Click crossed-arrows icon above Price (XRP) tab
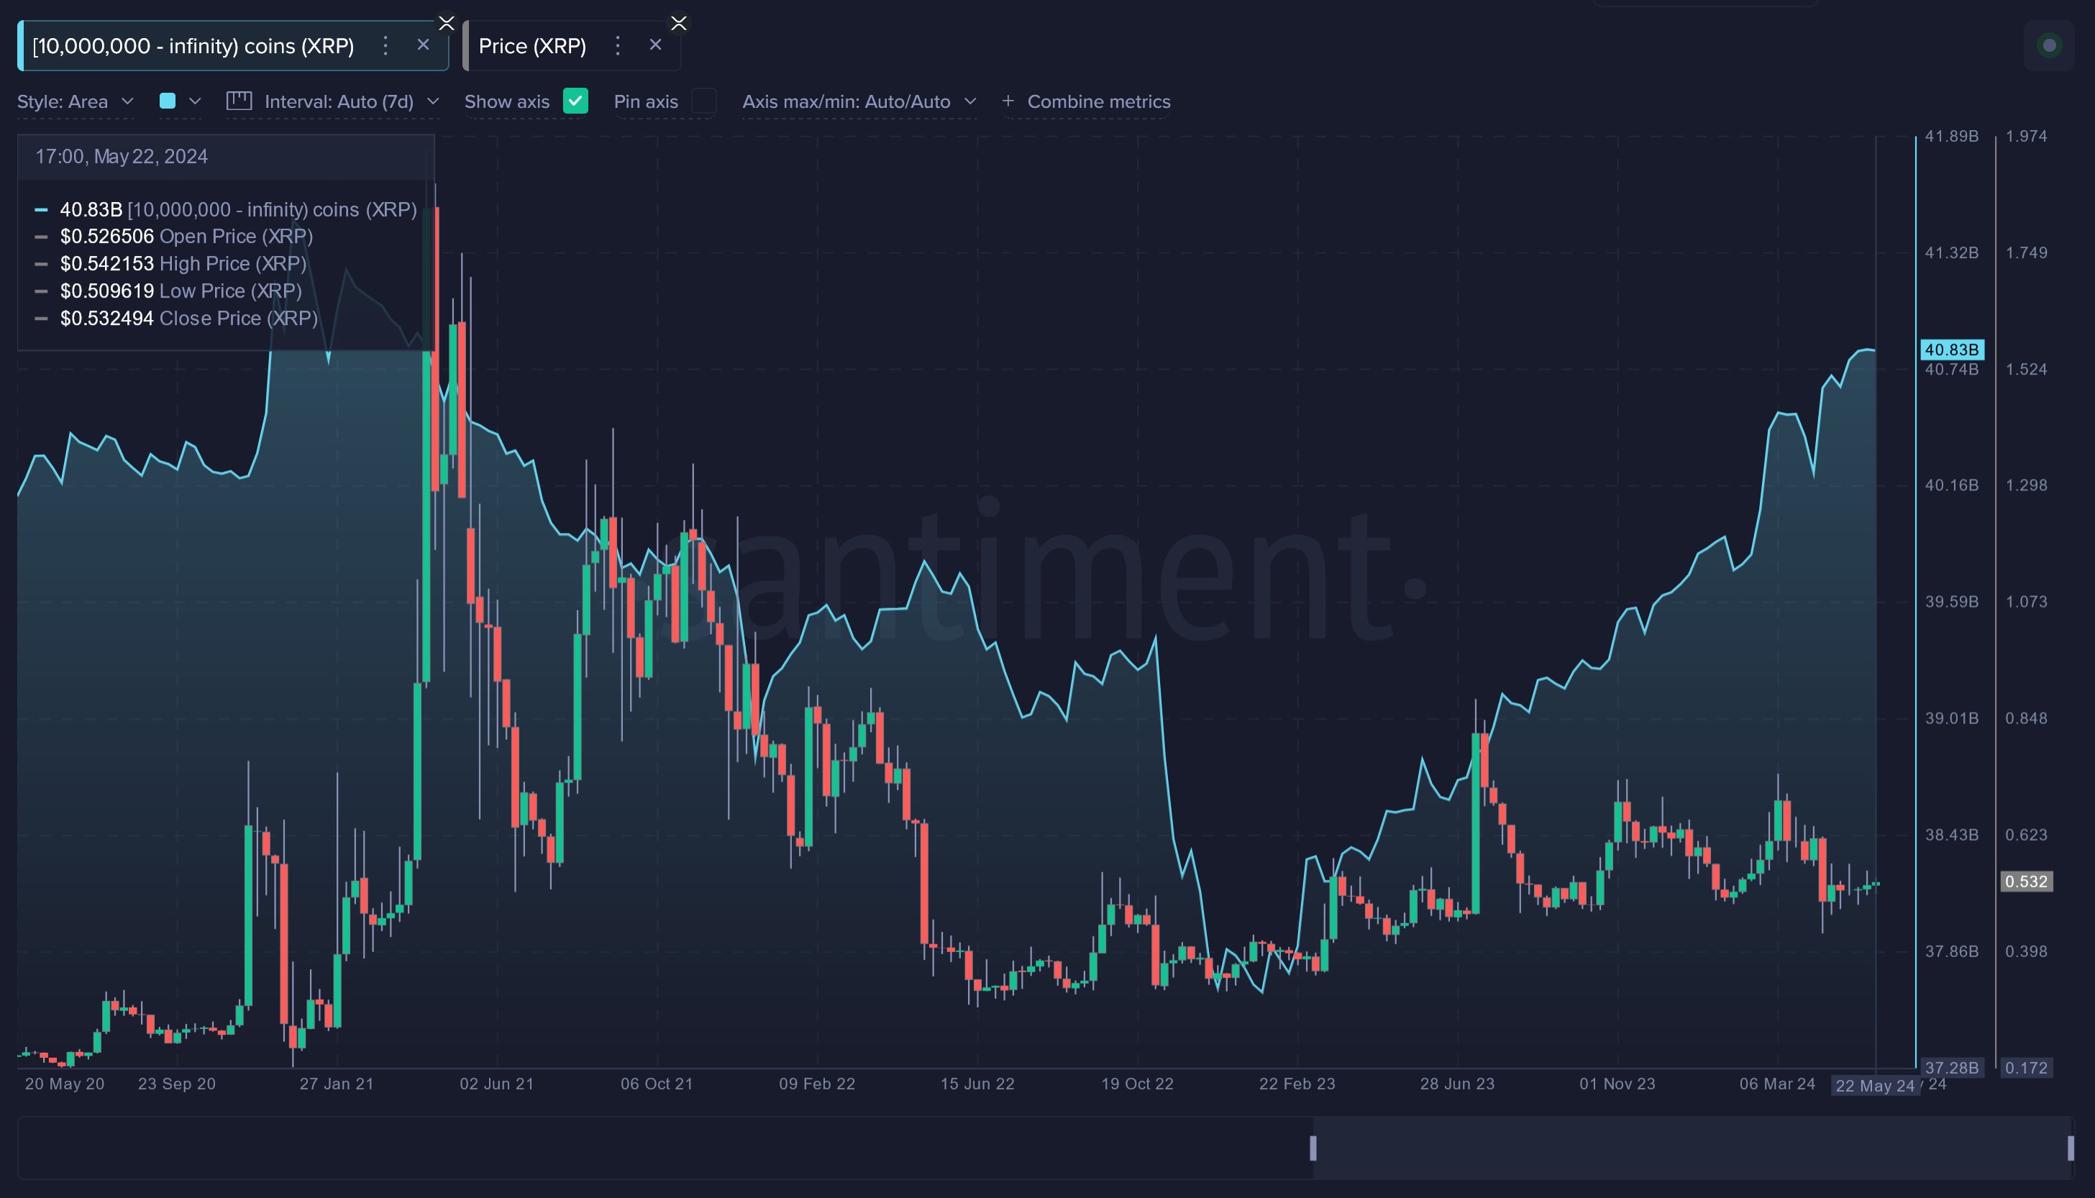The height and width of the screenshot is (1198, 2095). [679, 23]
